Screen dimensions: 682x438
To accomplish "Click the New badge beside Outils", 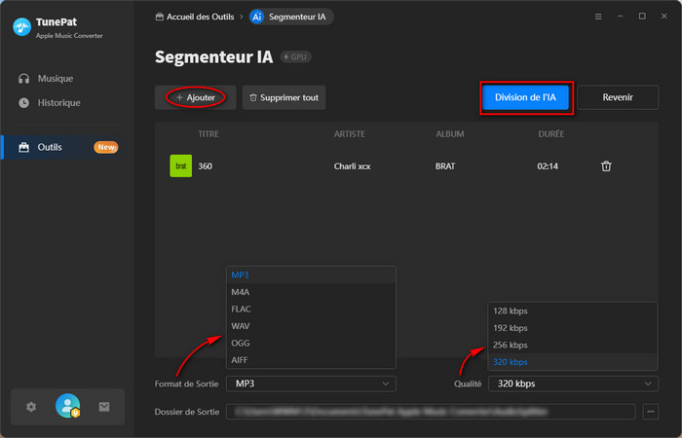I will point(105,147).
